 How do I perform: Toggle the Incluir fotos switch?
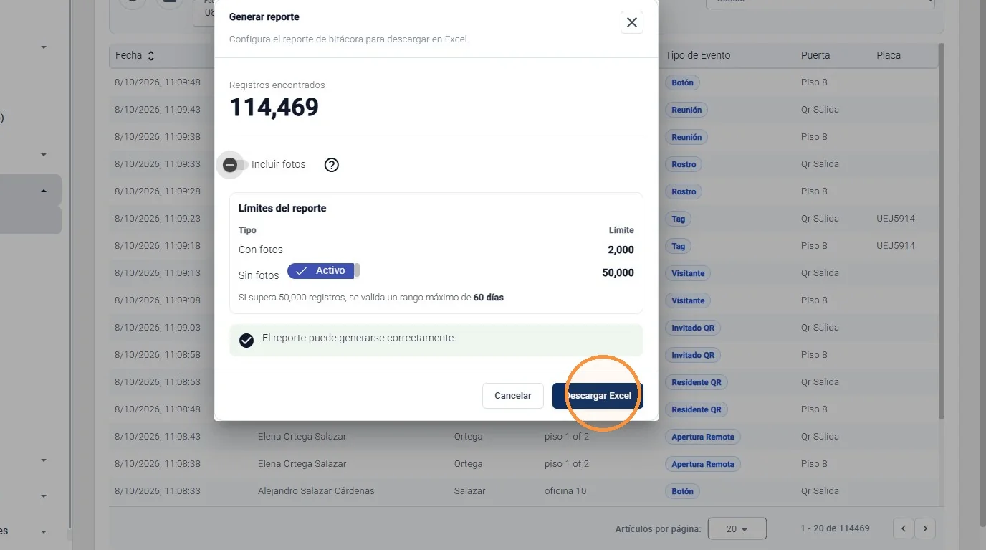pyautogui.click(x=234, y=165)
